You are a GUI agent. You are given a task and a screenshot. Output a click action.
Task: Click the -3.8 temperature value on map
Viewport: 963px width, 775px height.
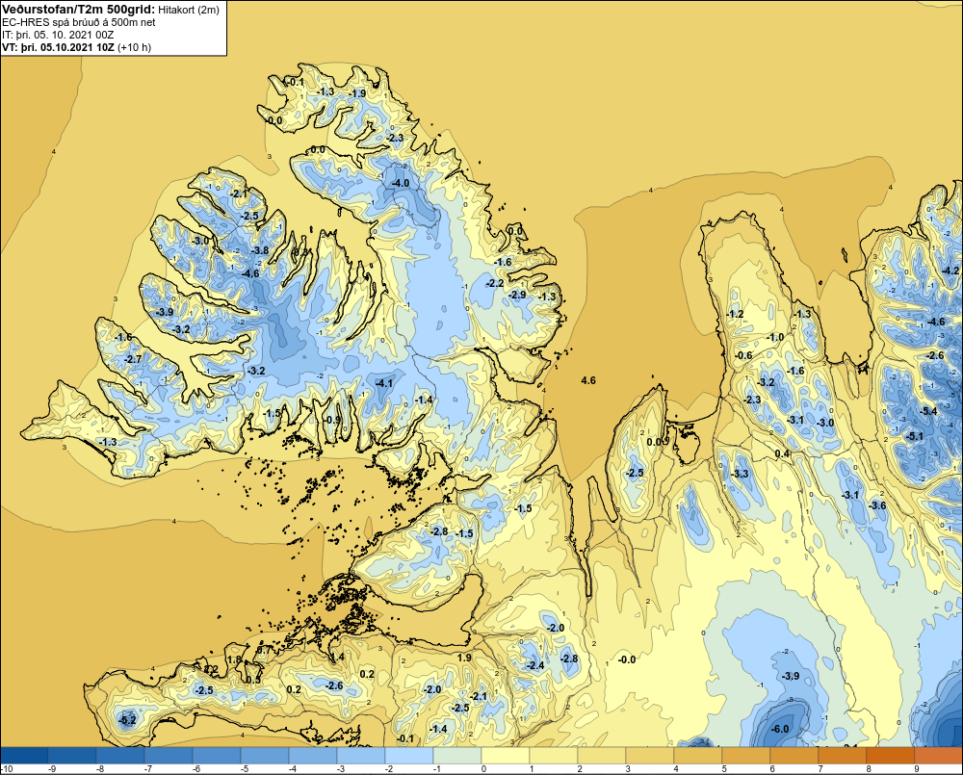260,250
